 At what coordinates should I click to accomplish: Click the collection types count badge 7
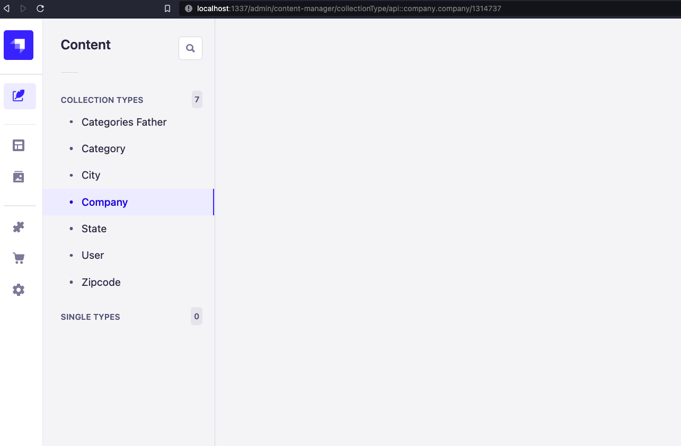197,100
